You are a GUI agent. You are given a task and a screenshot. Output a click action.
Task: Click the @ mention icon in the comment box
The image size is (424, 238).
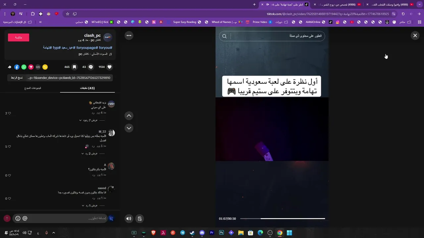(25, 218)
